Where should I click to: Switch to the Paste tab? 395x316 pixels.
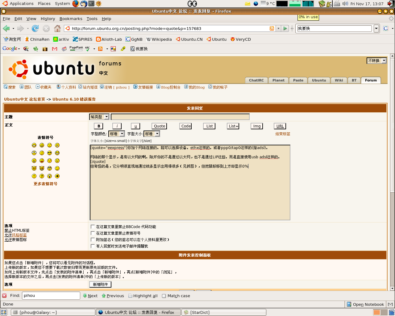point(298,80)
